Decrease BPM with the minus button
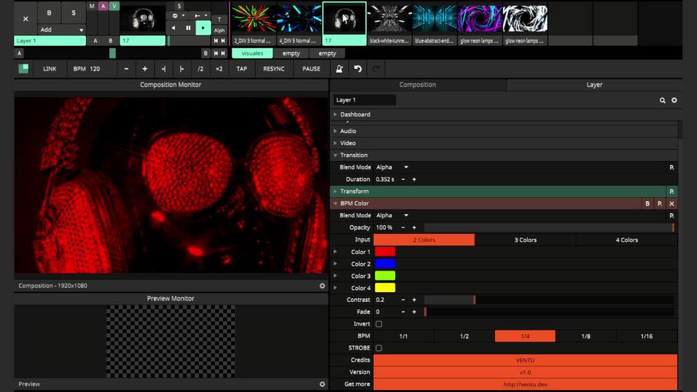Viewport: 697px width, 392px height. tap(126, 69)
